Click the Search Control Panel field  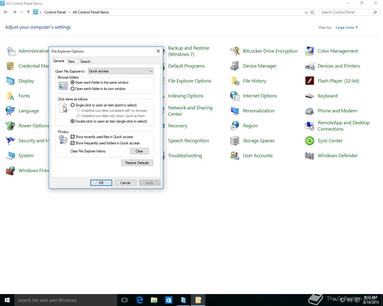pyautogui.click(x=349, y=12)
